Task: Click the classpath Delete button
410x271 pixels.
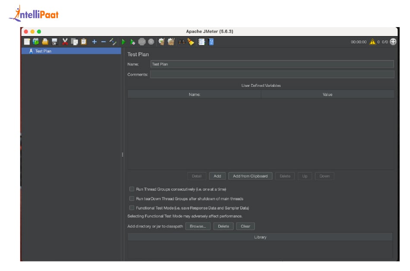Action: click(x=223, y=226)
